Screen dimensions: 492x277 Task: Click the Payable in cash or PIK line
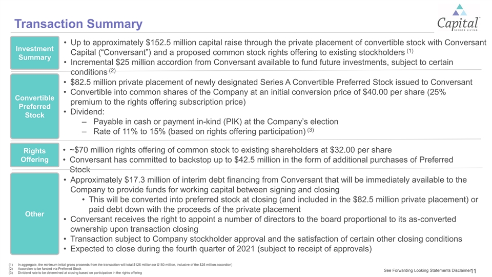click(x=210, y=122)
